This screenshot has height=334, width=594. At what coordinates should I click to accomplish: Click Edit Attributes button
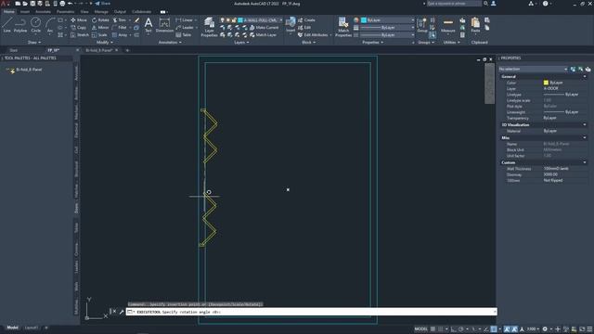[313, 35]
